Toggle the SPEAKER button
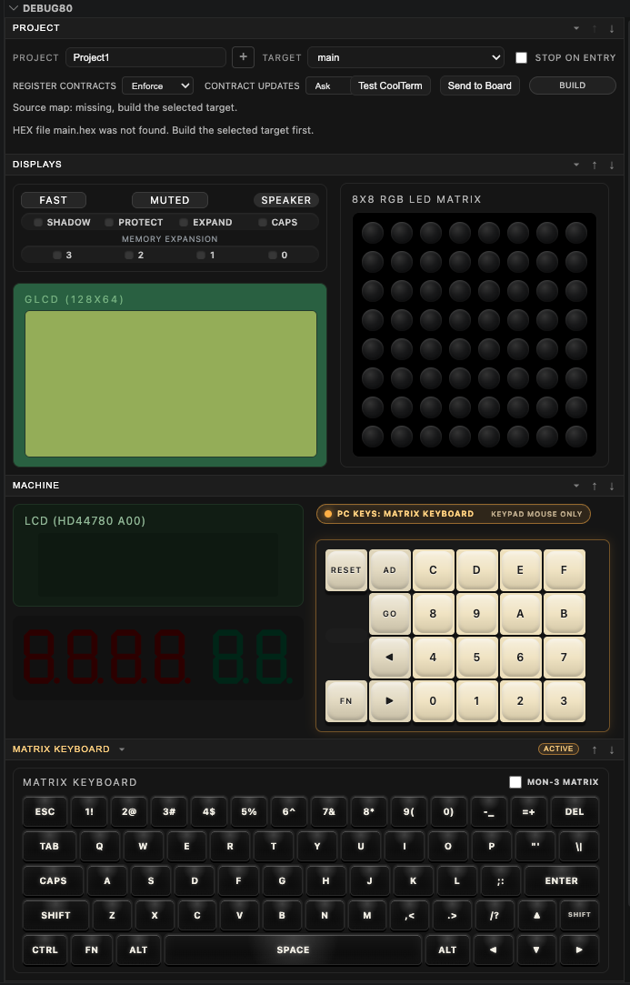This screenshot has width=630, height=985. pyautogui.click(x=285, y=200)
